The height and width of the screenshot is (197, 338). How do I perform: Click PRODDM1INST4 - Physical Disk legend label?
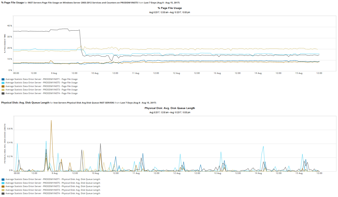coord(53,194)
